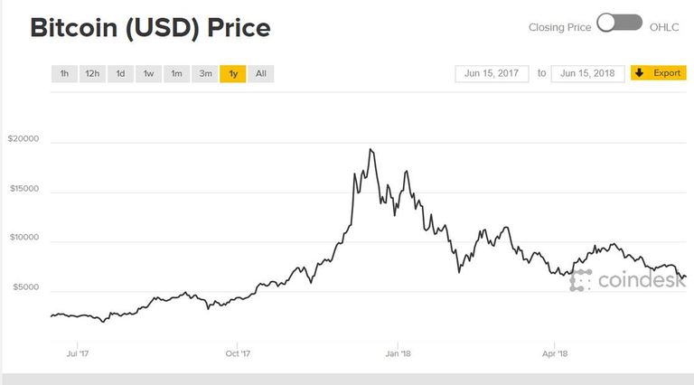Click the price peak near $20000
Screen dimensions: 694x385
370,150
